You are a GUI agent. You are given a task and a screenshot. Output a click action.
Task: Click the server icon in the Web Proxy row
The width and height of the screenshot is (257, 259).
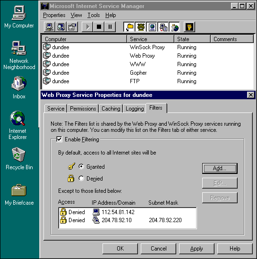point(47,55)
